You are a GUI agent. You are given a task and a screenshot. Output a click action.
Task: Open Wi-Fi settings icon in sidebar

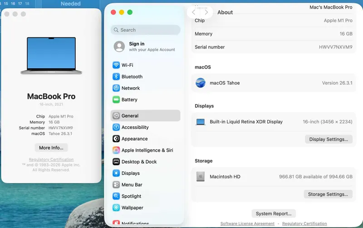(x=116, y=65)
